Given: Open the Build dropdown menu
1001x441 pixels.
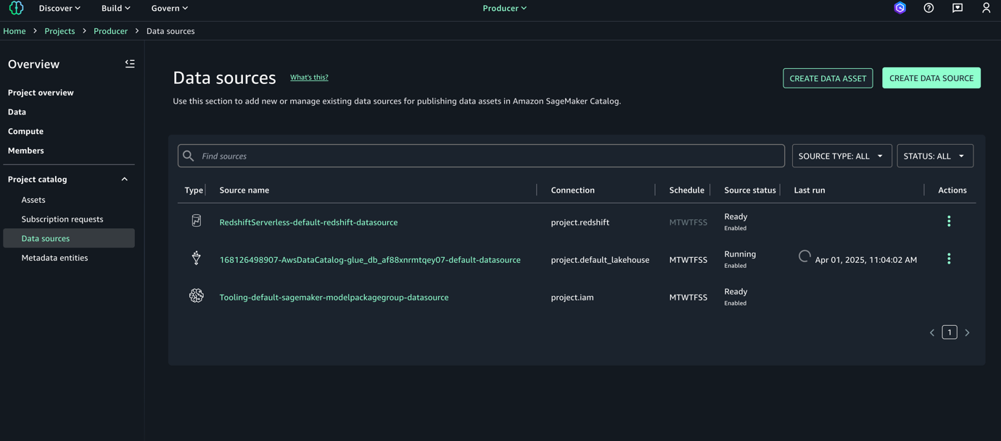Looking at the screenshot, I should pyautogui.click(x=116, y=8).
